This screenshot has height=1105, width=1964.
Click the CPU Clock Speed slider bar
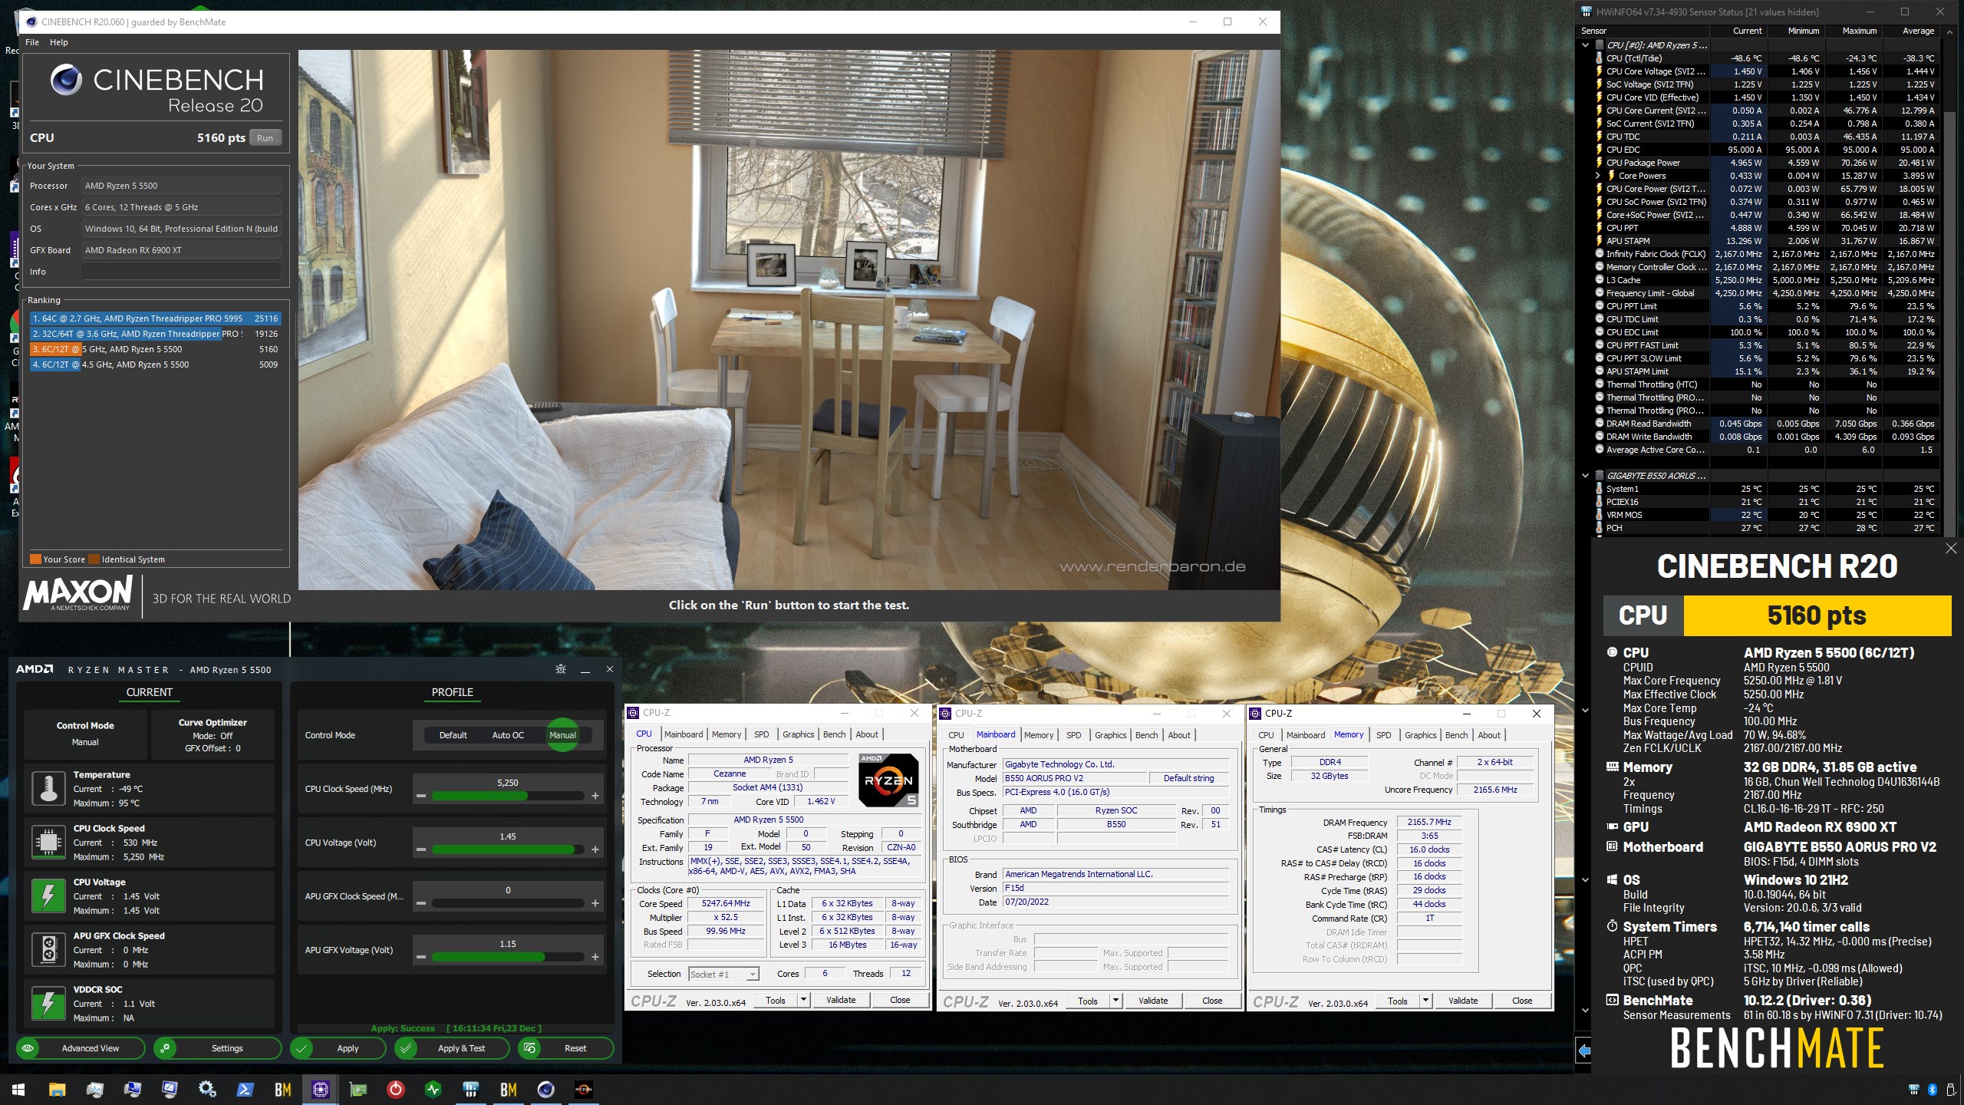click(507, 796)
